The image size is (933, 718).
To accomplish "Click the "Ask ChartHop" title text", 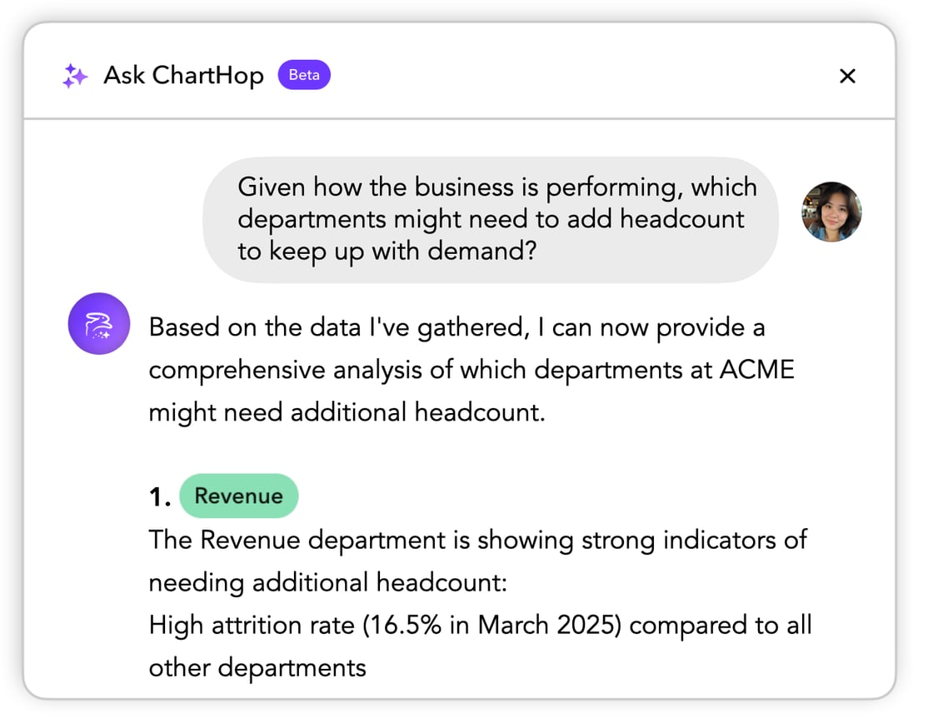I will click(183, 76).
